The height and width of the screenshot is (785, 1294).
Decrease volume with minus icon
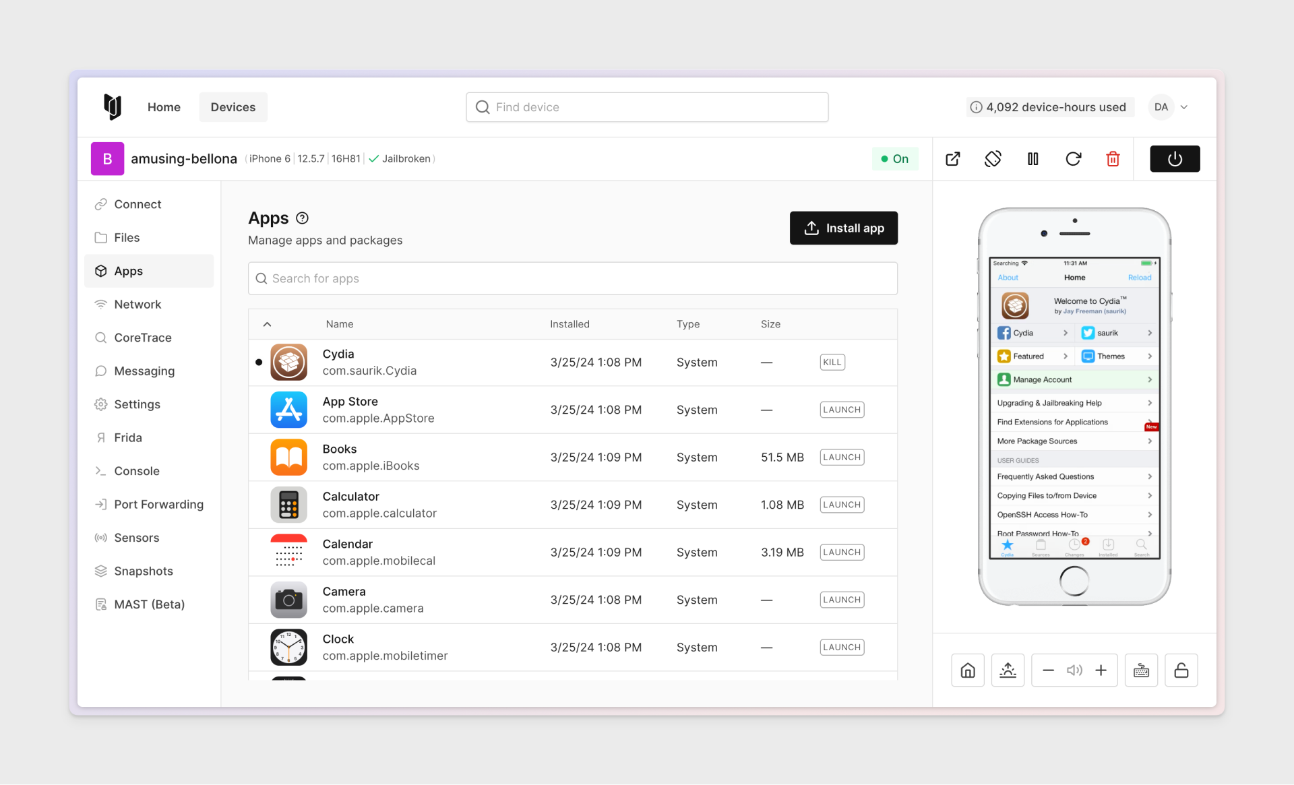(1048, 670)
